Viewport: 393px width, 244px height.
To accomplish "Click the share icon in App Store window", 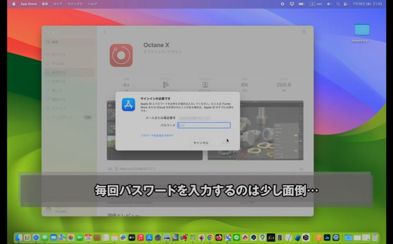I will point(304,32).
